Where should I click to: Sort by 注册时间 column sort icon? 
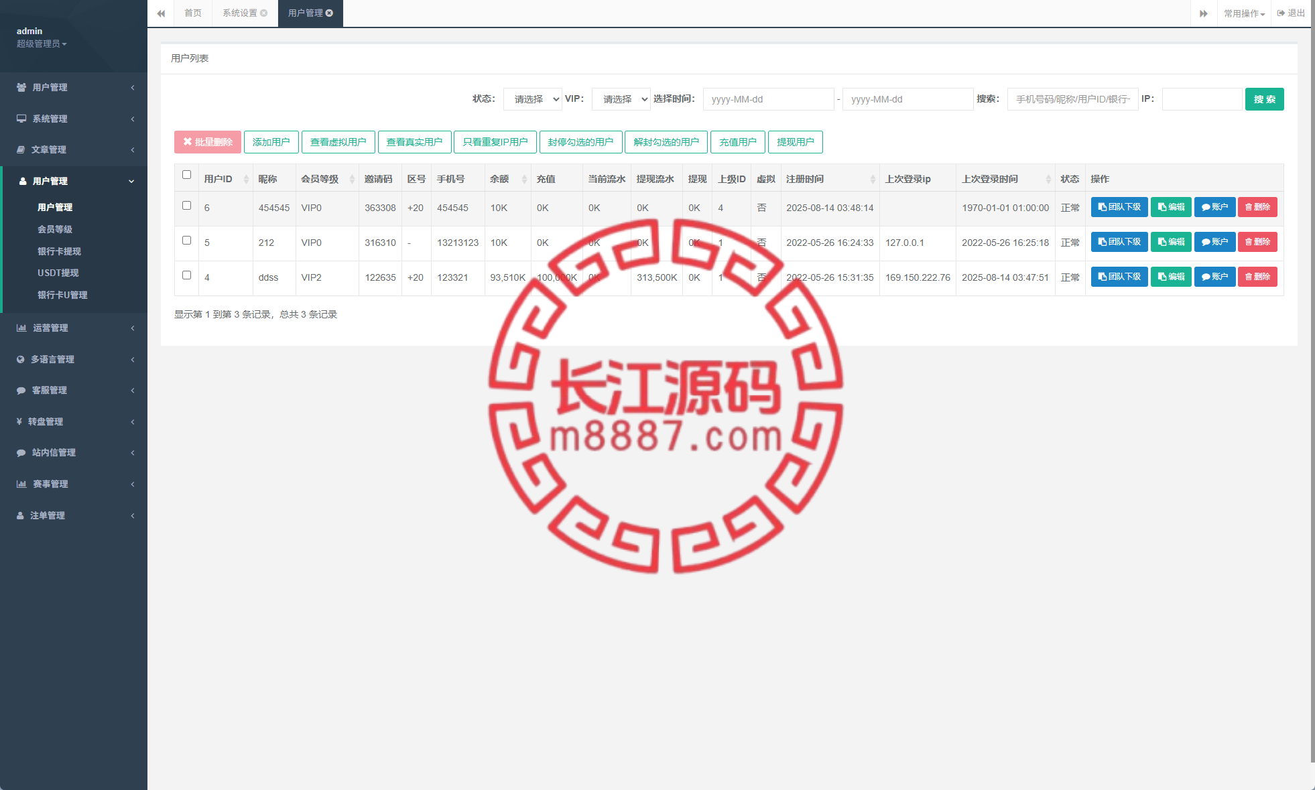[873, 179]
